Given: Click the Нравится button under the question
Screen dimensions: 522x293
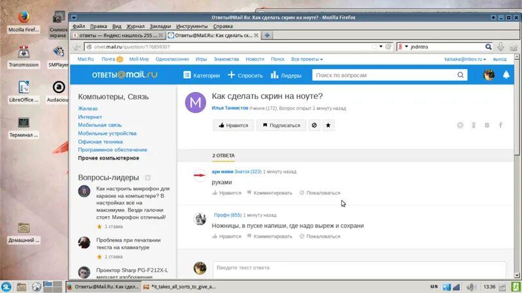Looking at the screenshot, I should click(x=233, y=125).
